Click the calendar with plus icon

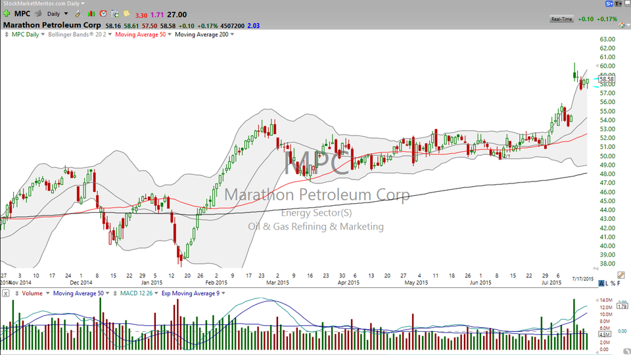tap(114, 14)
